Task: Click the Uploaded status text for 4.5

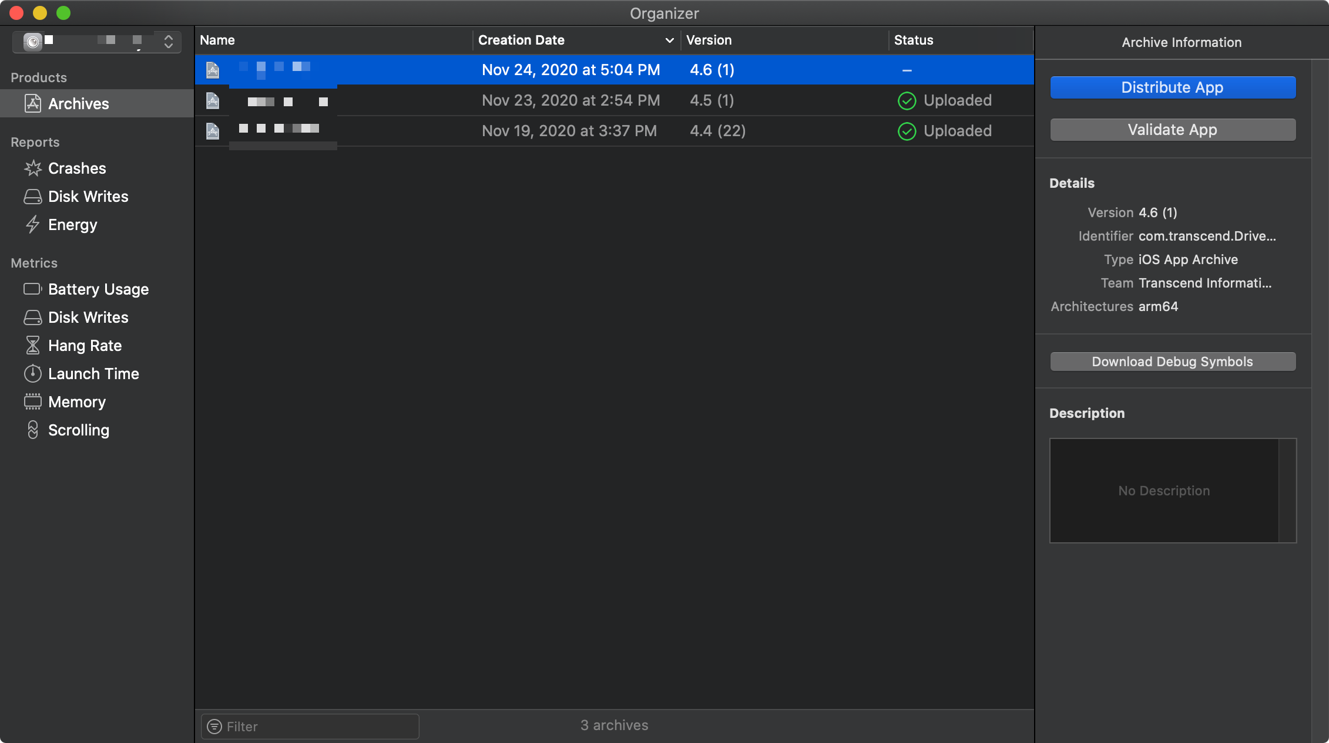Action: pyautogui.click(x=958, y=100)
